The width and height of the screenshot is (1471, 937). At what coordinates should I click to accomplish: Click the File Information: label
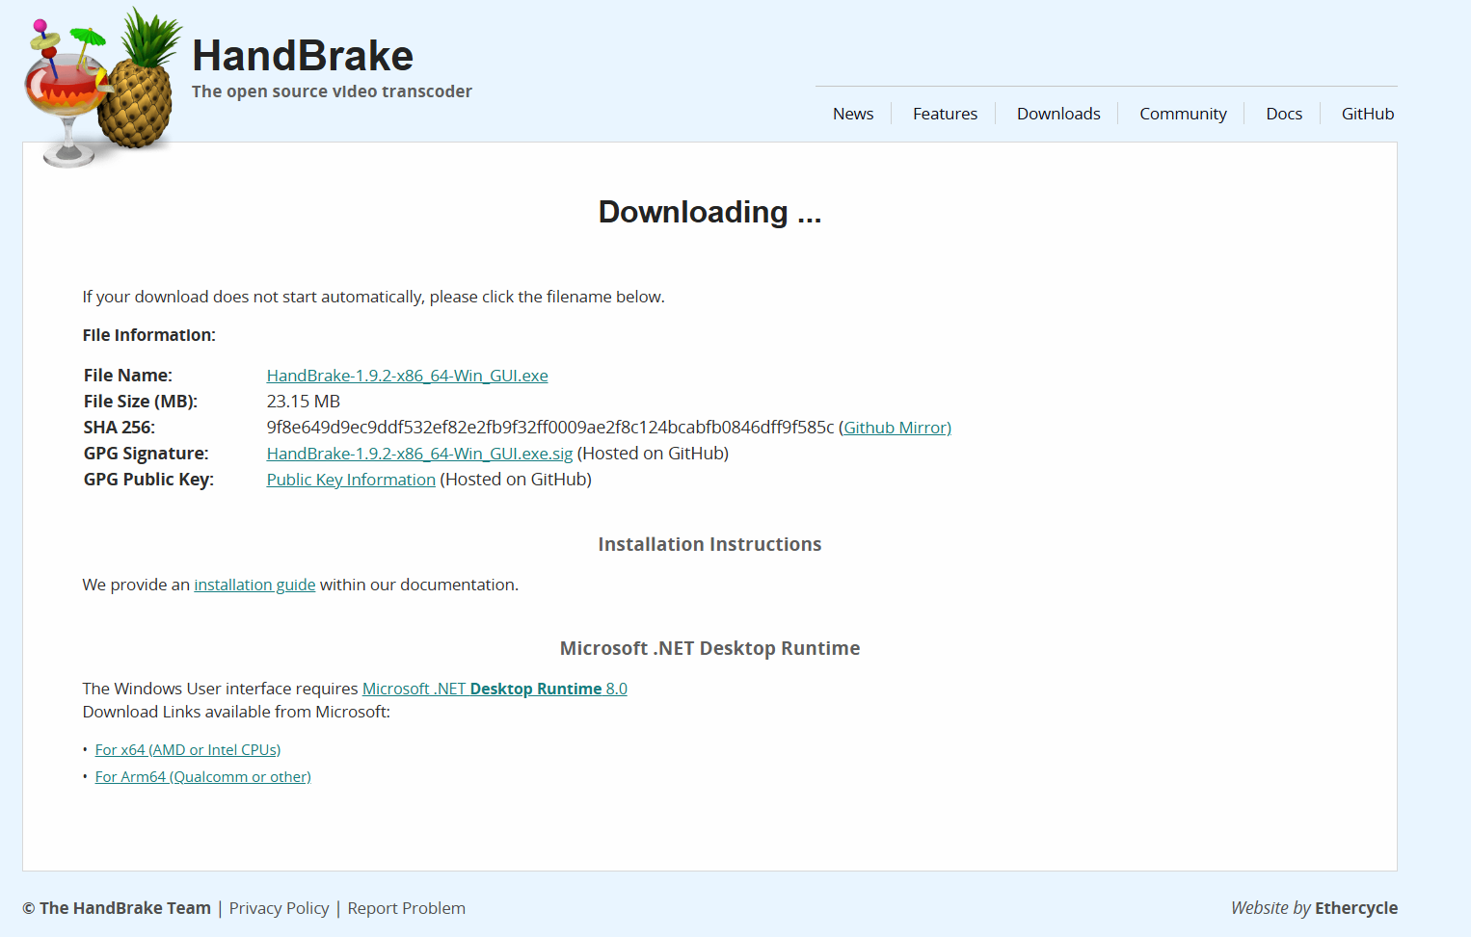[149, 335]
